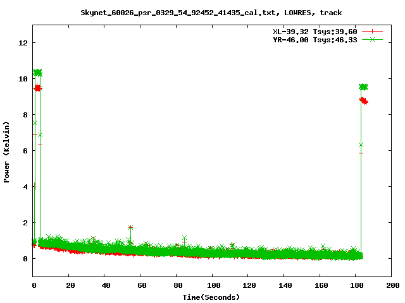Click the green line sample for YR legend

(x=372, y=39)
